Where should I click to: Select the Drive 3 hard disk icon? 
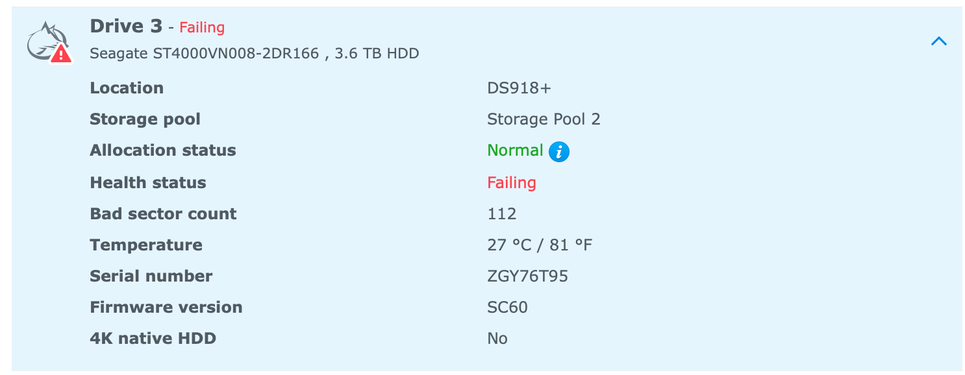point(45,39)
